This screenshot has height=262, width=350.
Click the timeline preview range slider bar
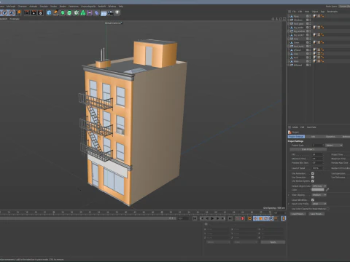[87, 218]
